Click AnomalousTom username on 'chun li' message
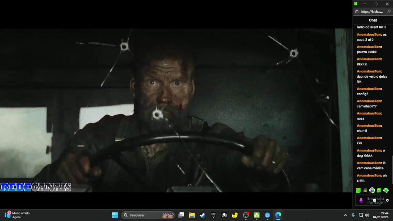The image size is (393, 221). [369, 126]
